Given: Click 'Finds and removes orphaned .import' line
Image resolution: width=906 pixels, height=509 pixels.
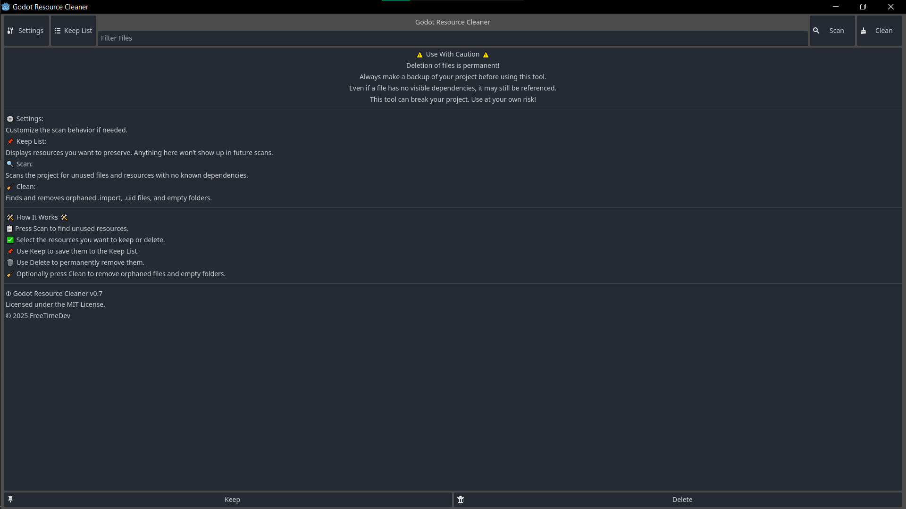Looking at the screenshot, I should [109, 198].
